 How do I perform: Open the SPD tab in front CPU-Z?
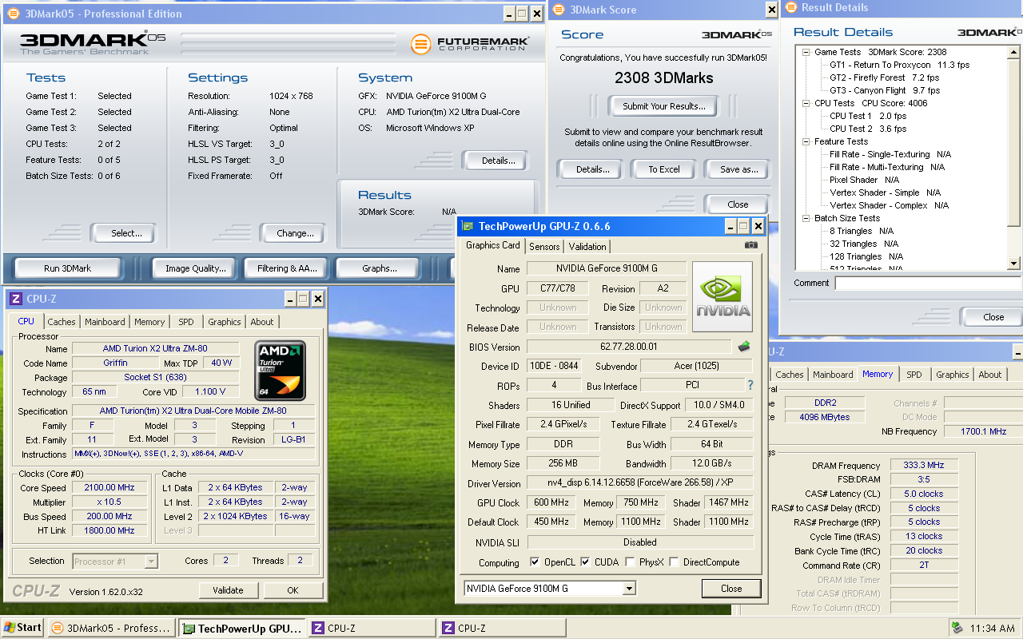pyautogui.click(x=186, y=322)
